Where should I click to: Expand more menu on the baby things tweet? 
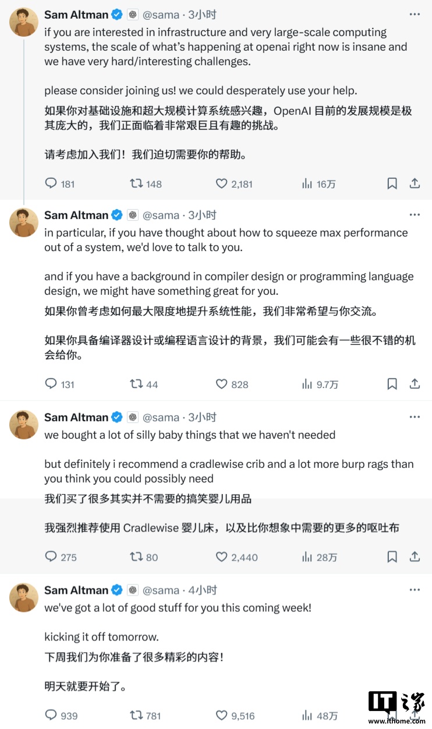click(415, 417)
